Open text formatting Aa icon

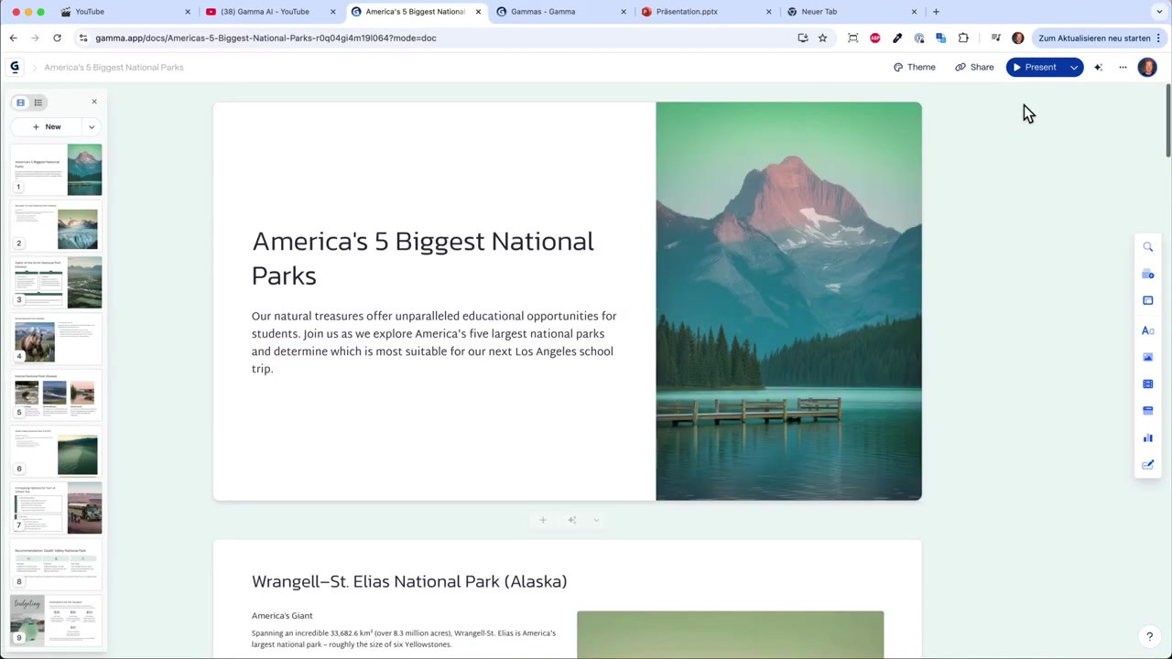point(1147,330)
